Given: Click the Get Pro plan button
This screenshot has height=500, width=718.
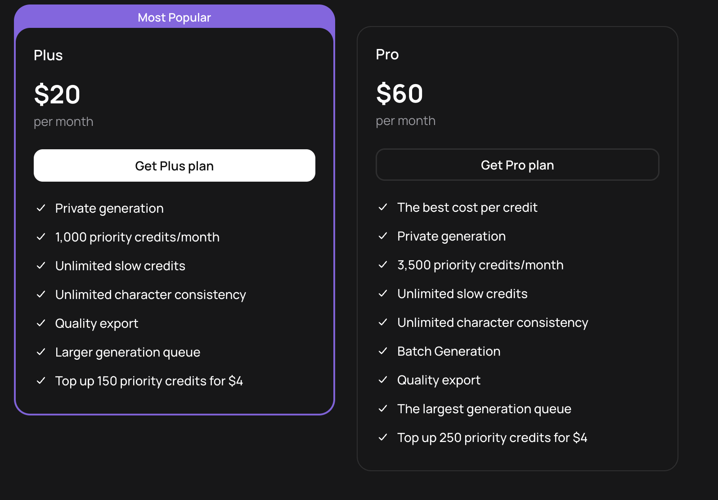Looking at the screenshot, I should [517, 165].
